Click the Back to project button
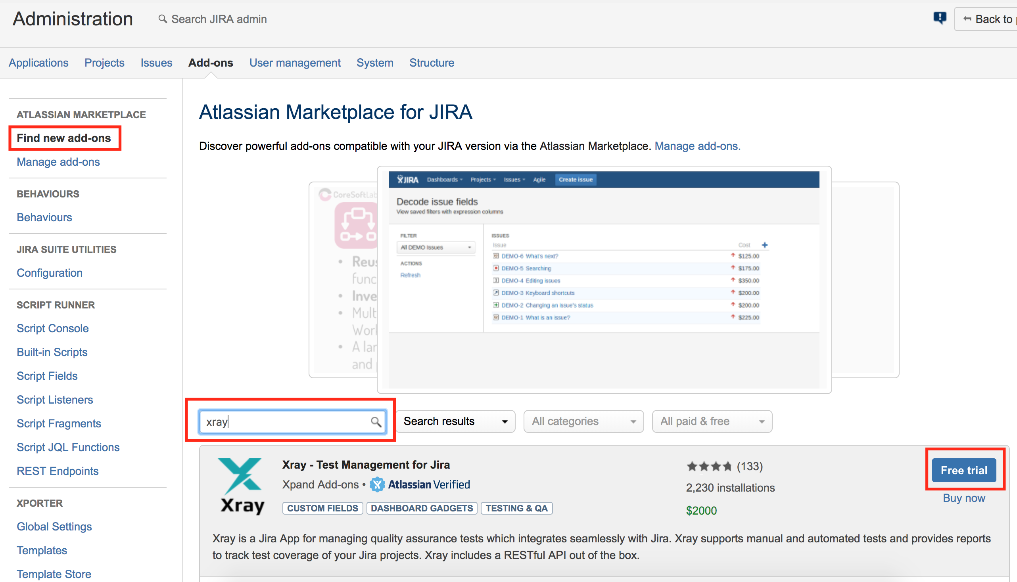 [986, 19]
